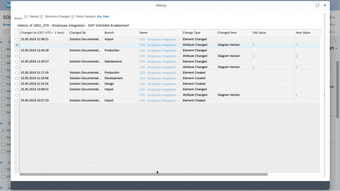Select the 15.05.2019 12:42:30 row radio button
This screenshot has height=191, width=340.
point(17,51)
